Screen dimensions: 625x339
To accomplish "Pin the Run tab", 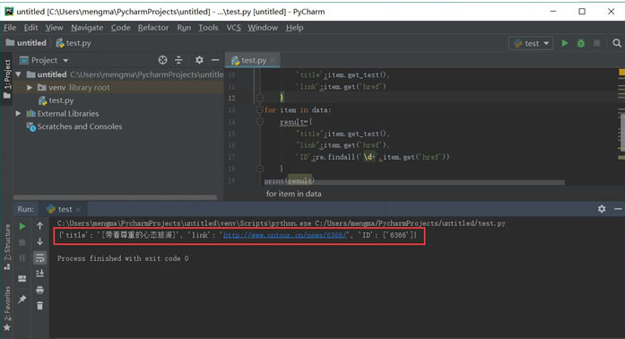I will click(x=22, y=299).
